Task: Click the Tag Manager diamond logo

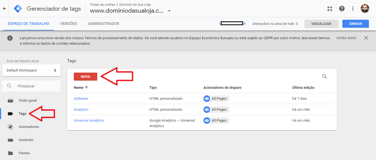Action: coord(18,8)
